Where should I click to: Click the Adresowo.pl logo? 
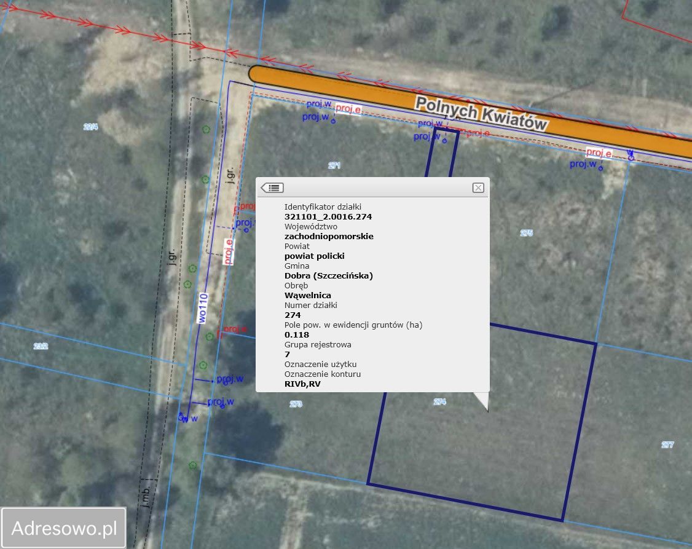[64, 527]
